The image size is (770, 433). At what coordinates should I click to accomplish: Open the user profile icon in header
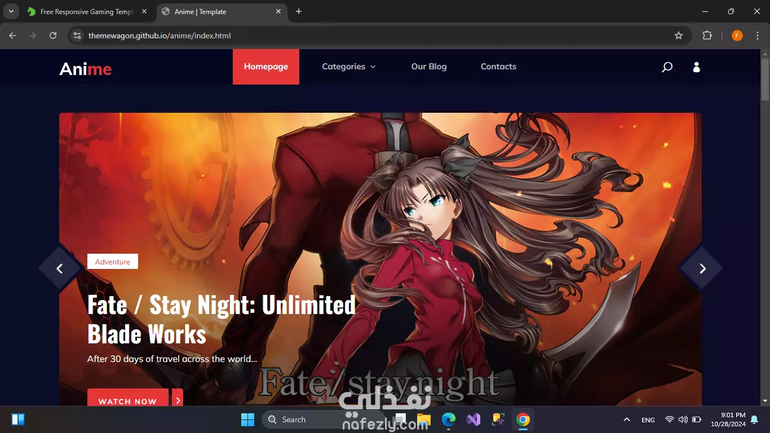pos(696,67)
